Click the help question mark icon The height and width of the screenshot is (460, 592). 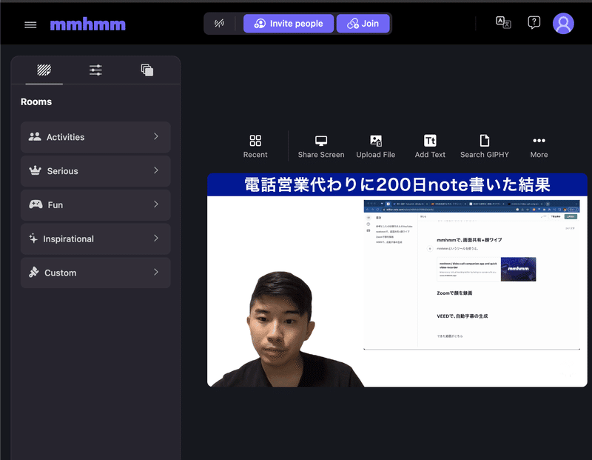pos(534,22)
